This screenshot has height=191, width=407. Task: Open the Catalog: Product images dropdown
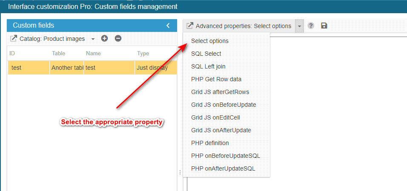tap(93, 39)
